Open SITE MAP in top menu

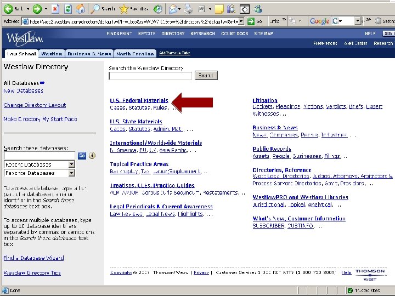pyautogui.click(x=263, y=33)
